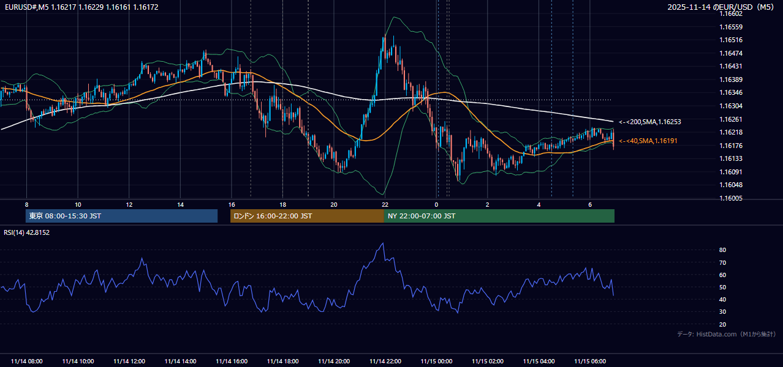This screenshot has height=367, width=783.
Task: Click the hour label 22 under the price chart
Action: point(385,204)
